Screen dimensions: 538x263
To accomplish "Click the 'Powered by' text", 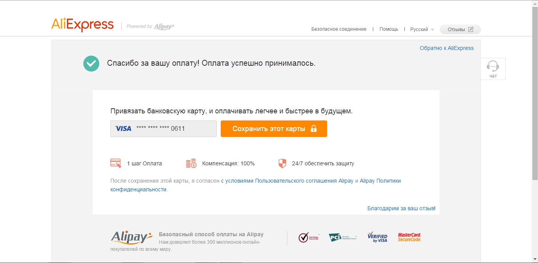I will 140,26.
